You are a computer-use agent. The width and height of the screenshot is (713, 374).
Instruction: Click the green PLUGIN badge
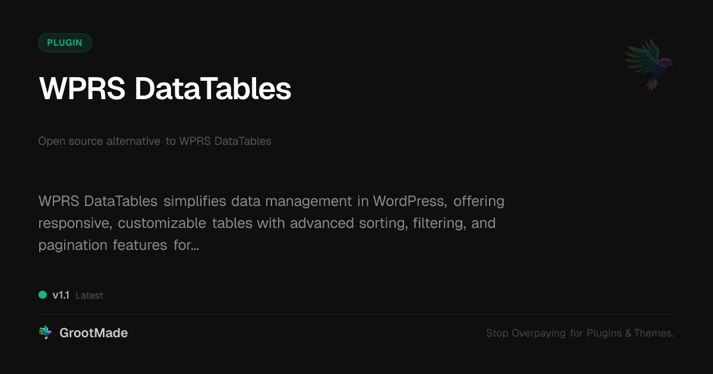coord(65,43)
